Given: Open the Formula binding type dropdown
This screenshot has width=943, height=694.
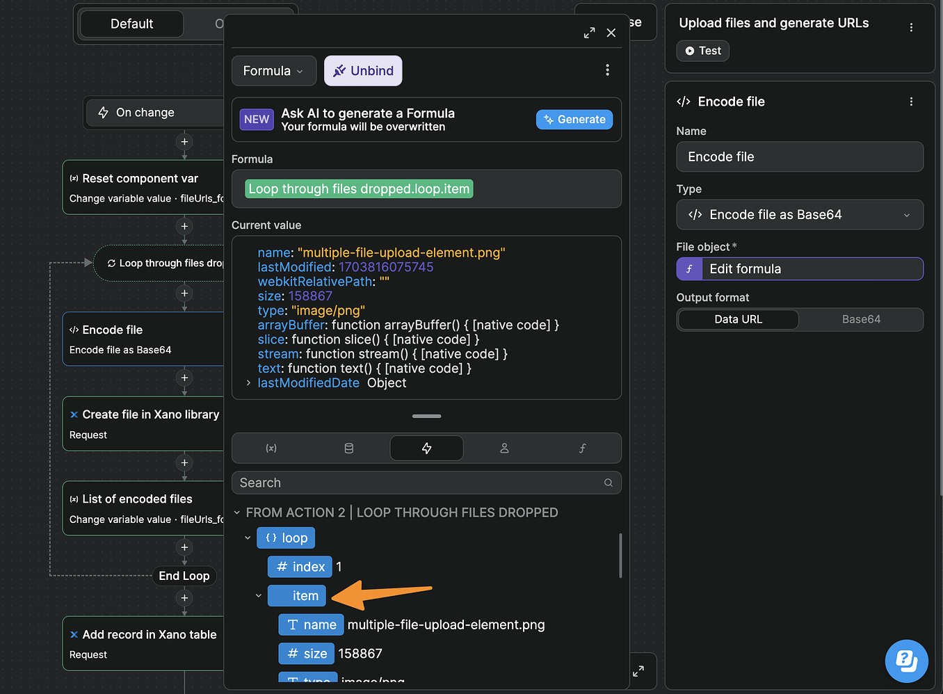Looking at the screenshot, I should [273, 70].
